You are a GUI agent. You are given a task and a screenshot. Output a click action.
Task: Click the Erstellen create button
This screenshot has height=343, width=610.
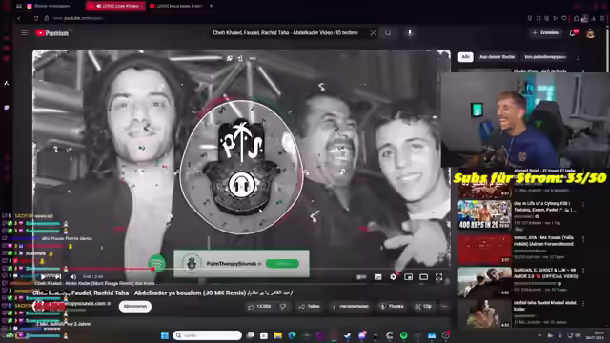(x=546, y=33)
